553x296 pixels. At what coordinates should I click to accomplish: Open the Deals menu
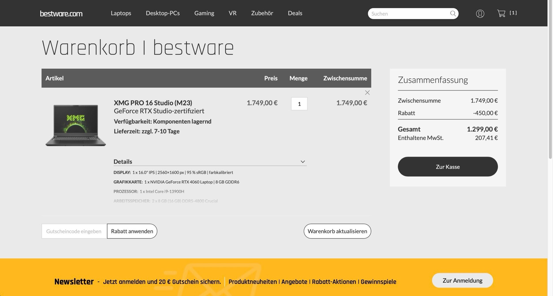(295, 13)
